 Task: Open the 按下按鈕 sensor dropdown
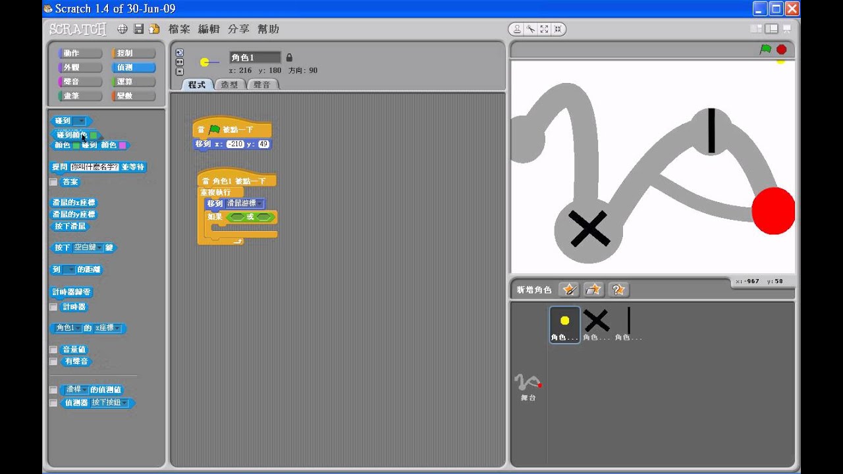(x=110, y=403)
